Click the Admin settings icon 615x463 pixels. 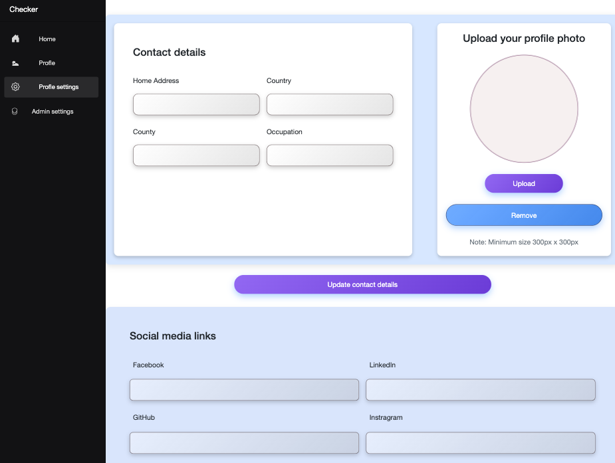15,112
